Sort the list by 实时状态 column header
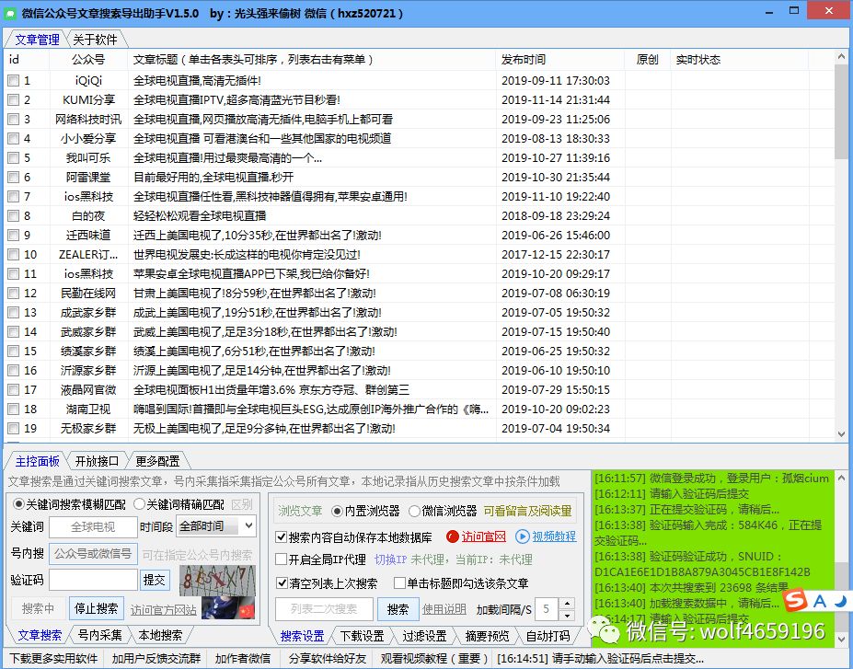853x669 pixels. 740,59
